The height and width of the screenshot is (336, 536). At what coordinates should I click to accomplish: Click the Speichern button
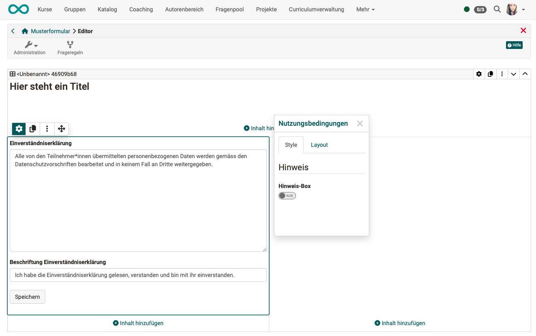tap(28, 297)
